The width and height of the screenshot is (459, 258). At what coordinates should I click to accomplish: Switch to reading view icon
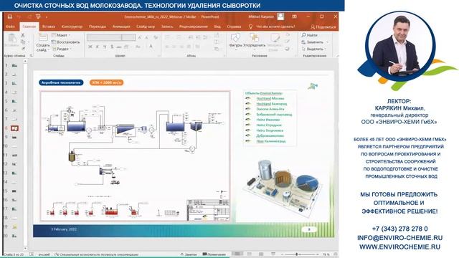coord(261,254)
